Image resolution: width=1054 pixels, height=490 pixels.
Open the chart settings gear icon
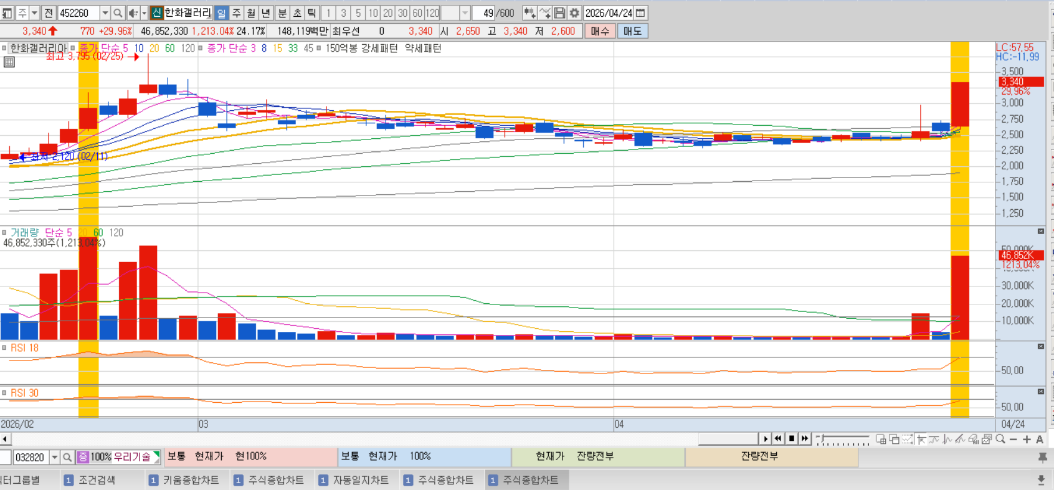[x=574, y=13]
